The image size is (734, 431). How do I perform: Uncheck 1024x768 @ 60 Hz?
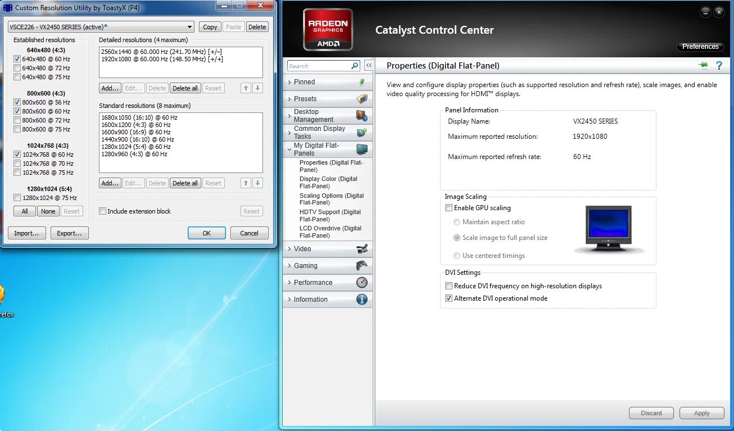tap(17, 155)
